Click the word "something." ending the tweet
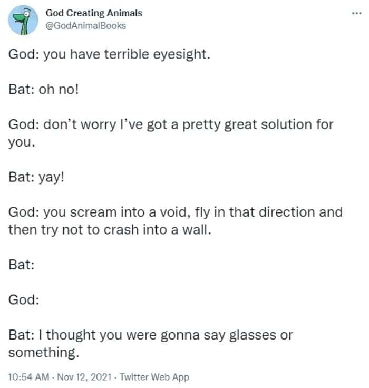Viewport: 369px width, 388px height. pos(44,352)
